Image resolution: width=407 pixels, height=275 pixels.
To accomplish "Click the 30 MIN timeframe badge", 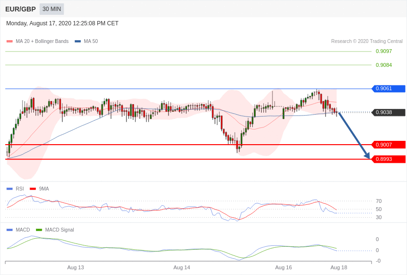I will [x=52, y=9].
